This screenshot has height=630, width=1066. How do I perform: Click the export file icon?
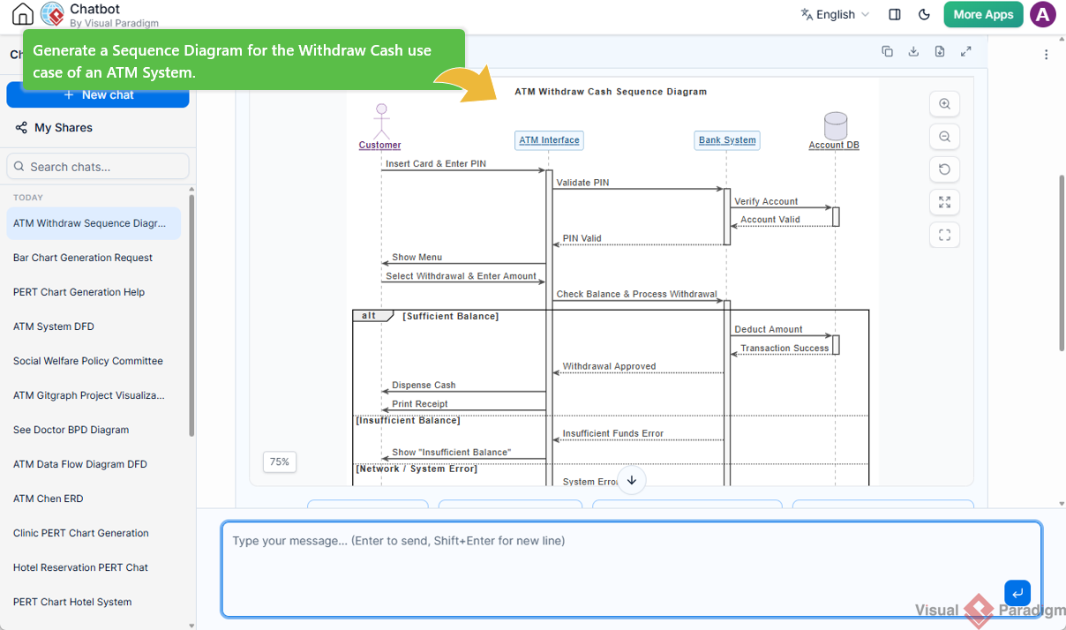click(x=940, y=51)
